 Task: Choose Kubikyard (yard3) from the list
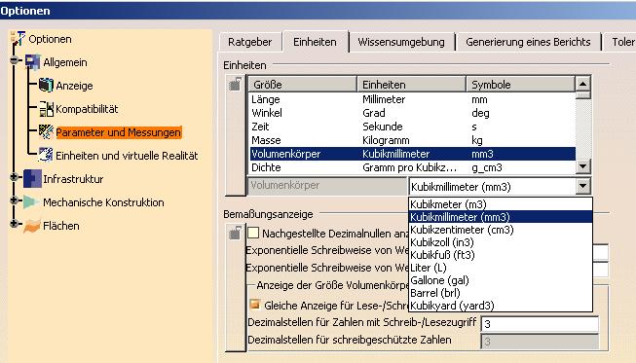tap(501, 306)
